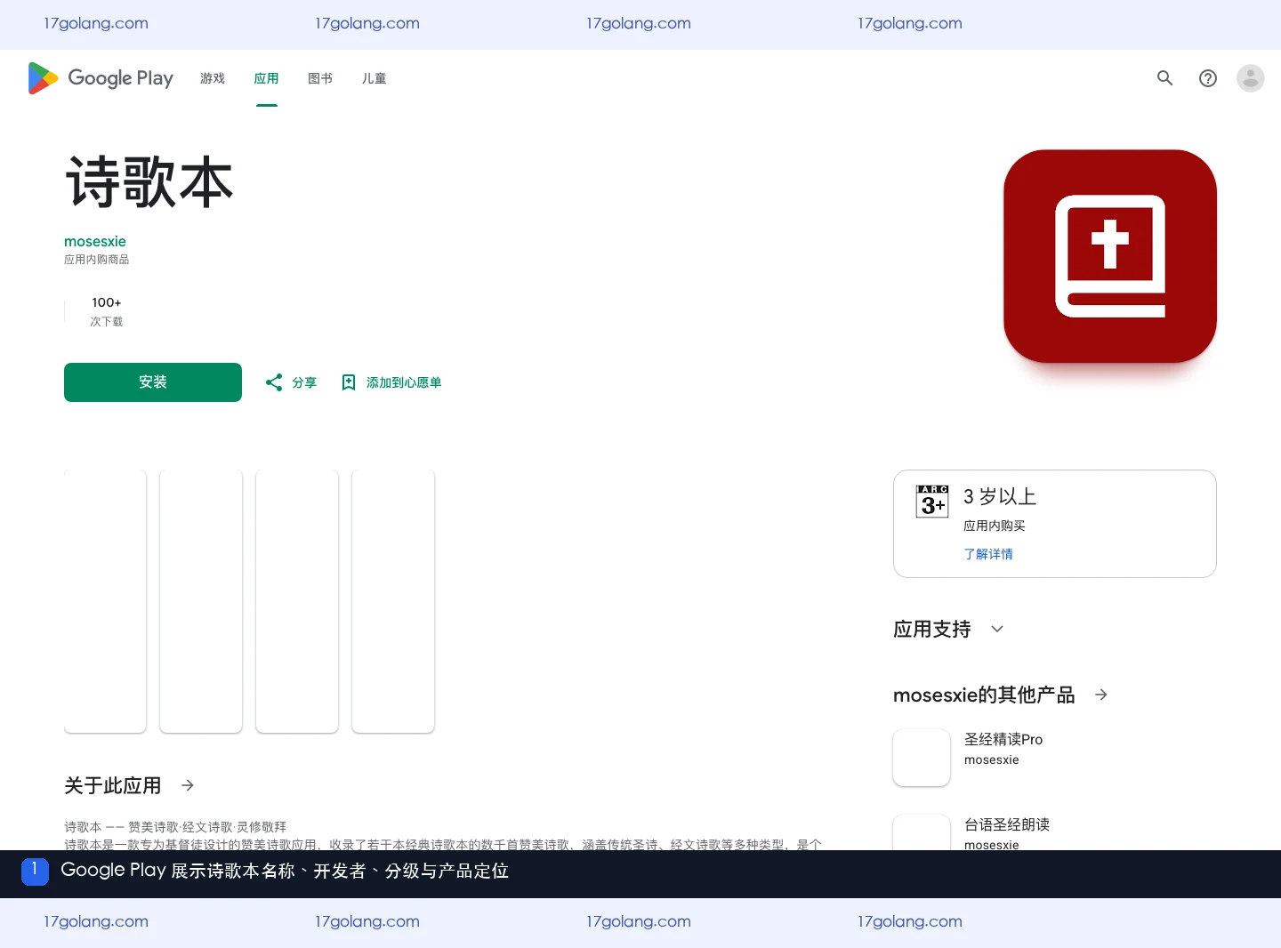Click the 台语圣经朗读 app icon
The image size is (1281, 948).
[x=922, y=832]
